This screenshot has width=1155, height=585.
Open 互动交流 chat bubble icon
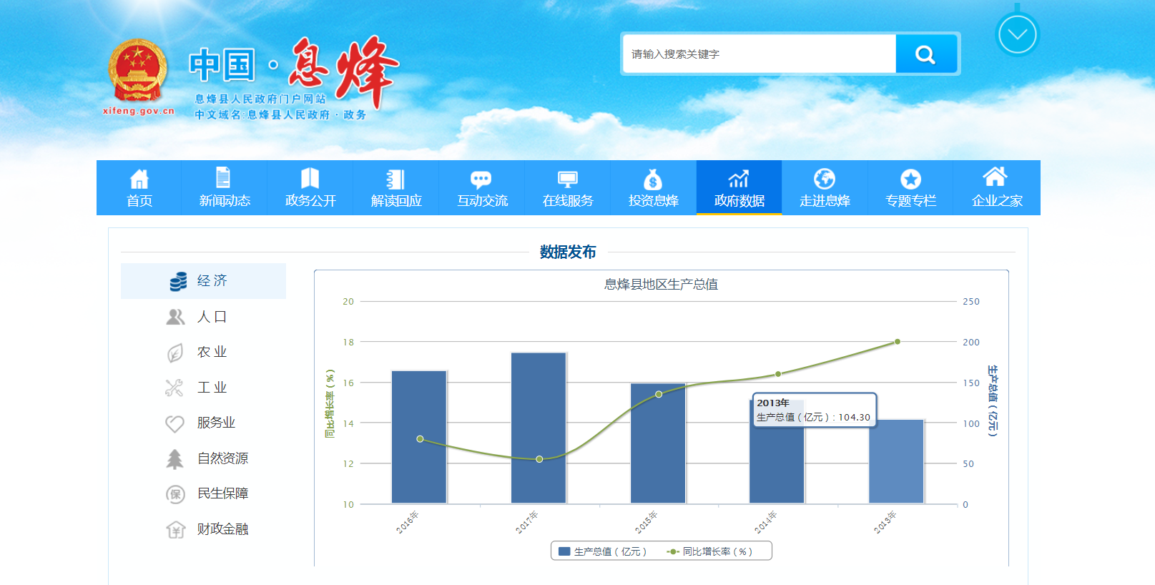(x=481, y=179)
